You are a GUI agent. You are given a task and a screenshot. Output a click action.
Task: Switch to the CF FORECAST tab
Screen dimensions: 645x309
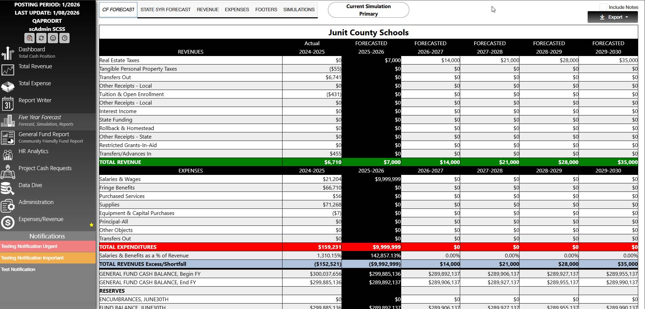click(x=118, y=10)
